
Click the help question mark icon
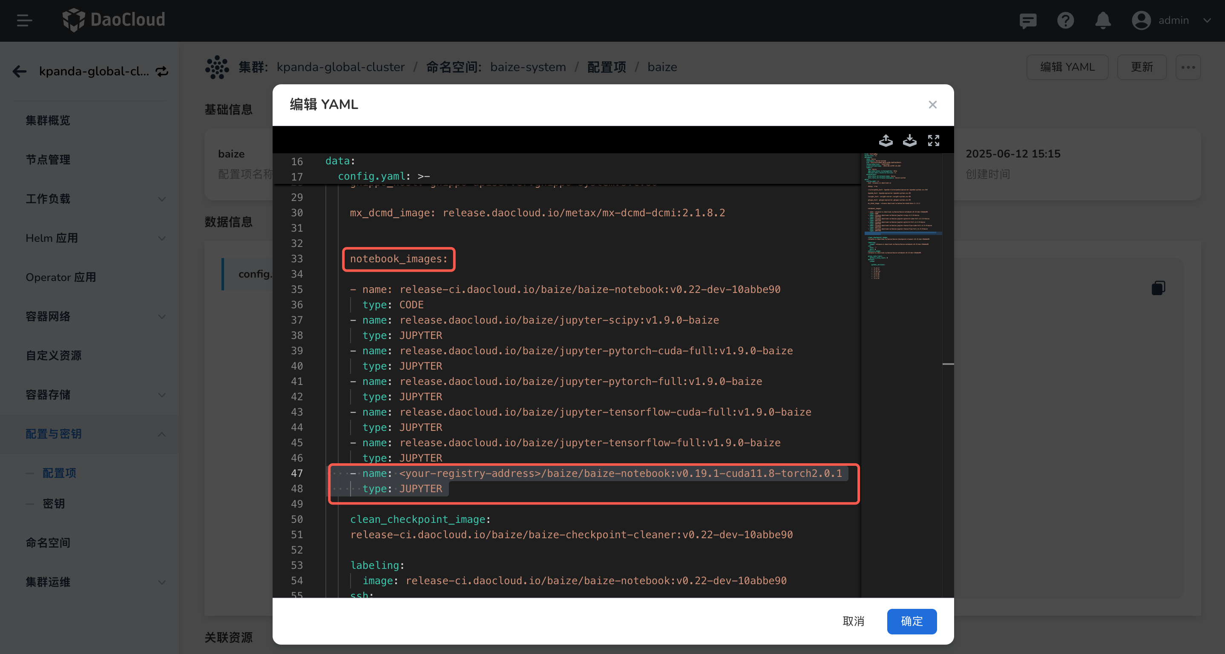click(x=1065, y=20)
